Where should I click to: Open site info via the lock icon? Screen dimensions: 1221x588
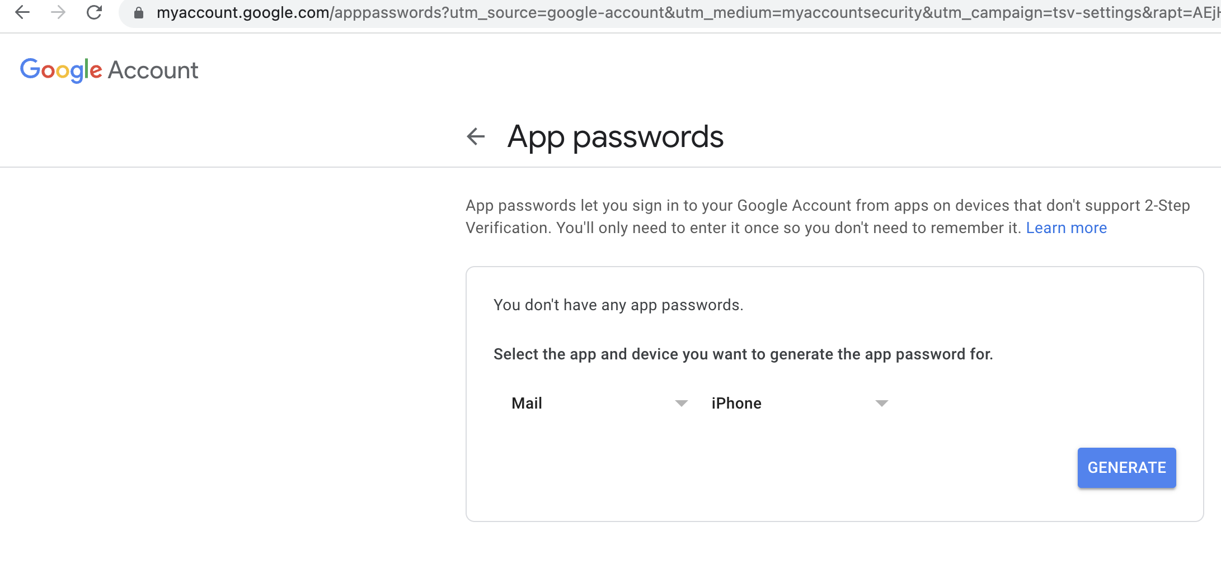[x=139, y=13]
